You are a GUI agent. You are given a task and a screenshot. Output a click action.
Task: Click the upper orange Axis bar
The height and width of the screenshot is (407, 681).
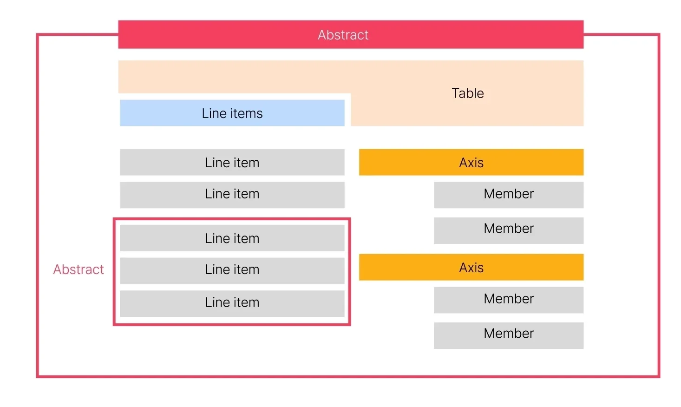(x=471, y=163)
